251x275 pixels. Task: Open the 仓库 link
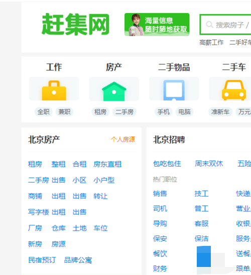point(58,228)
